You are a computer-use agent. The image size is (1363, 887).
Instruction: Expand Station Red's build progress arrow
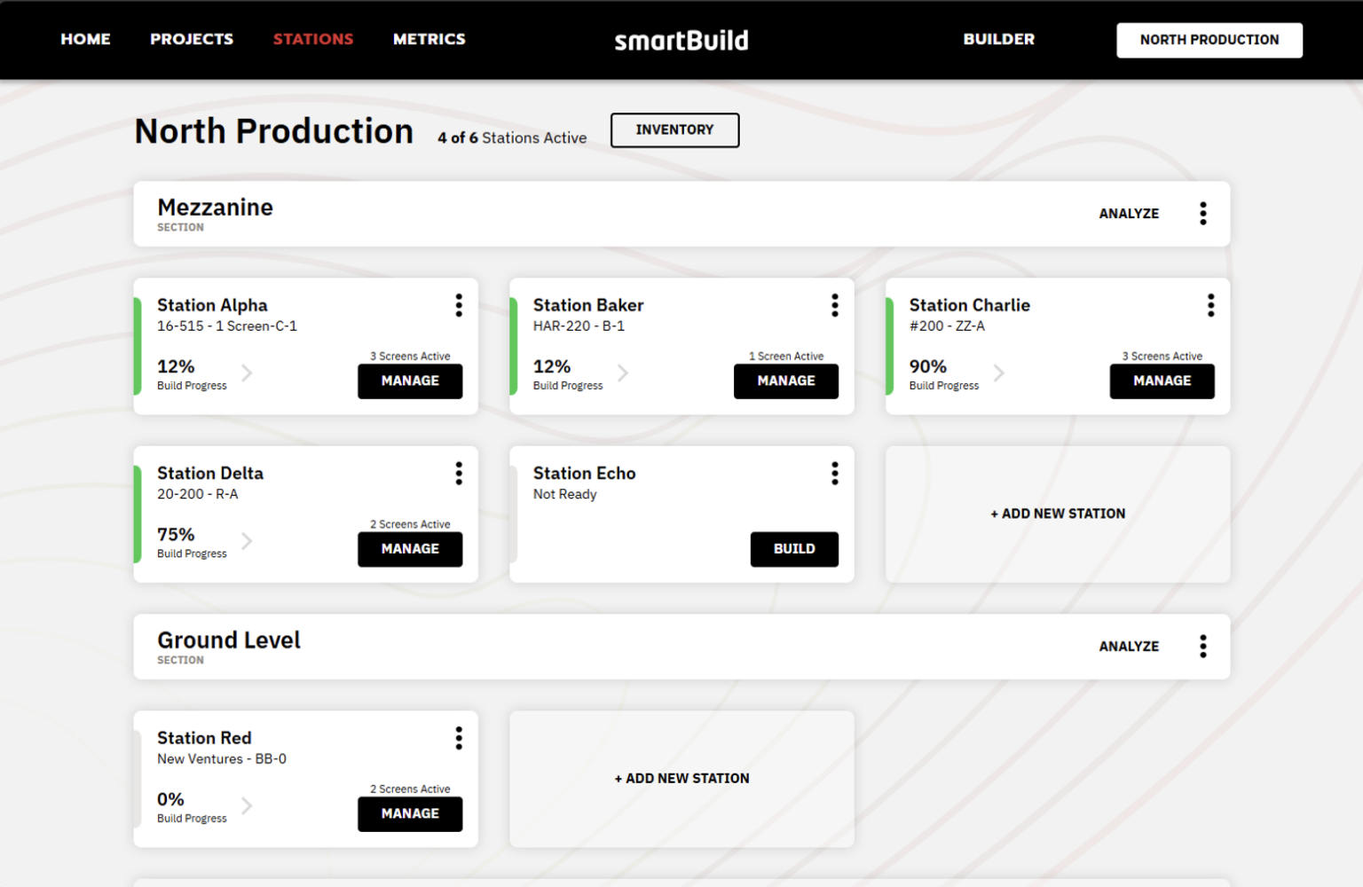point(248,805)
